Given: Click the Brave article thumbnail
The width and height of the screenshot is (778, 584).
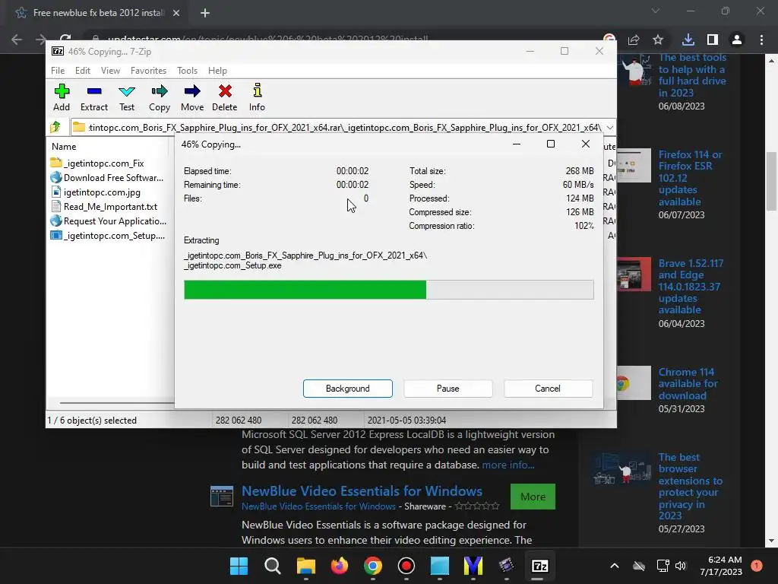Looking at the screenshot, I should point(634,274).
